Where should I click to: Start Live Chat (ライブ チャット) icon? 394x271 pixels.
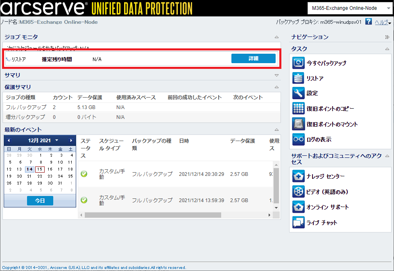pos(298,223)
